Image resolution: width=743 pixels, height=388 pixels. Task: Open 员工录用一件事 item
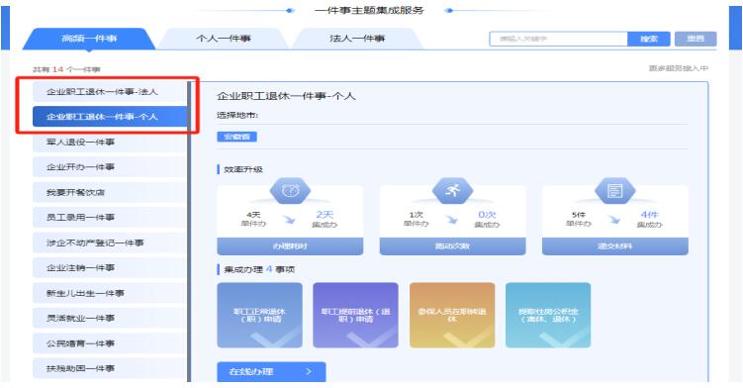point(110,217)
